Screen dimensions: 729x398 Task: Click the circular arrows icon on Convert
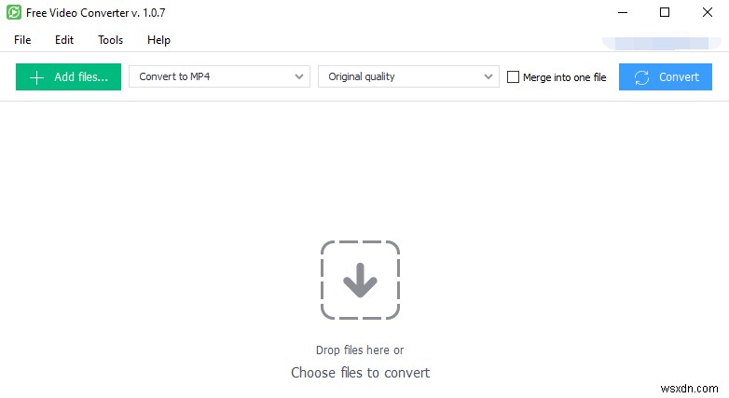click(x=641, y=77)
